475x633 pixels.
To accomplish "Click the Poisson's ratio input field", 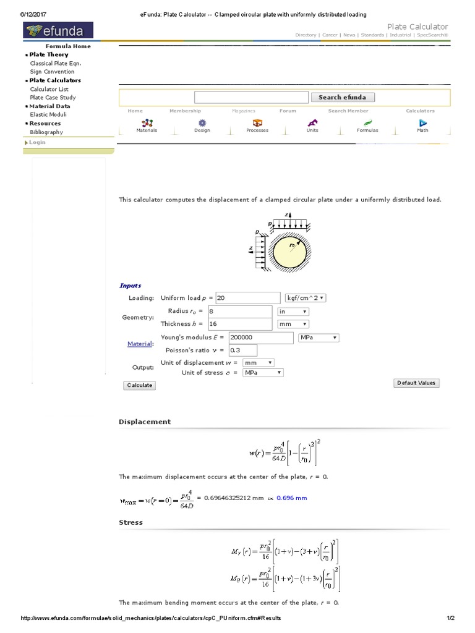I will point(242,350).
